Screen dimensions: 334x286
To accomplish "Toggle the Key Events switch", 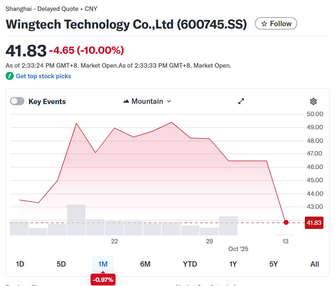I will point(17,101).
